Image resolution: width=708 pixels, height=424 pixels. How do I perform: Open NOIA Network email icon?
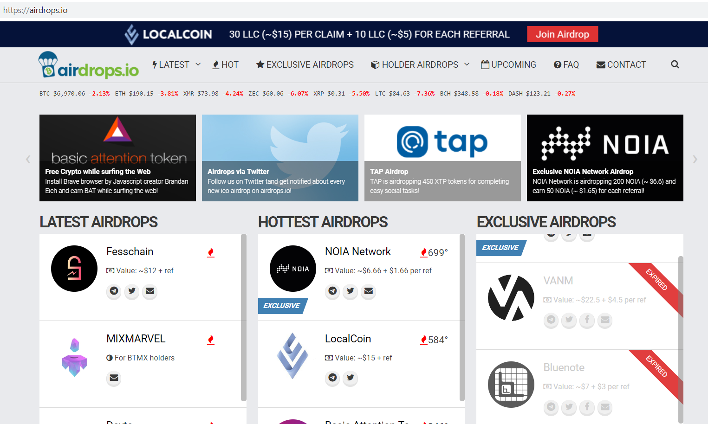click(x=369, y=291)
